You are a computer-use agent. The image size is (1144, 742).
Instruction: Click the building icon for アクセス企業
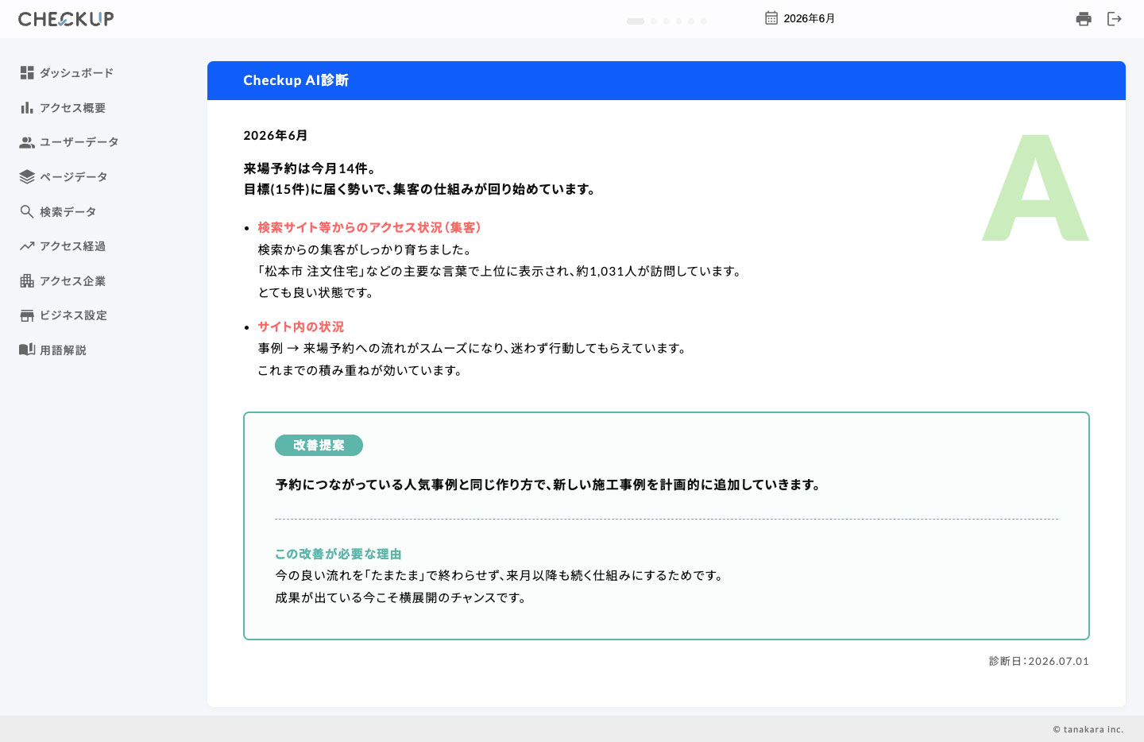(27, 280)
